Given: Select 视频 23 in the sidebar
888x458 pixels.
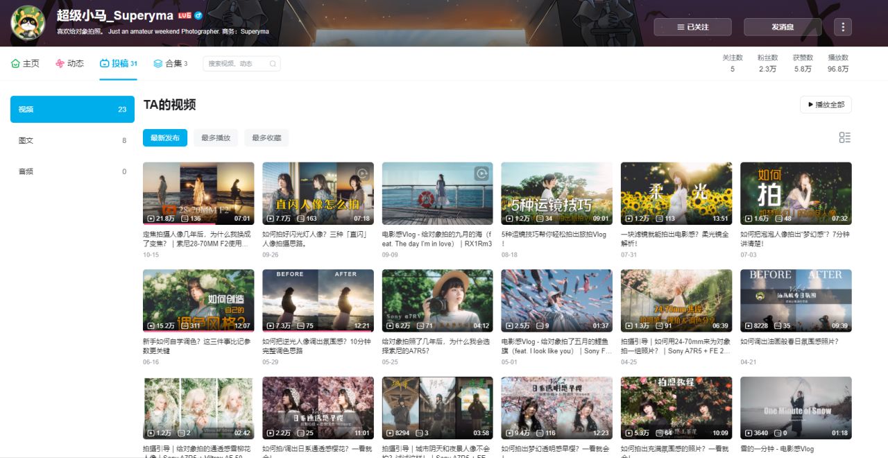Looking at the screenshot, I should [x=72, y=109].
